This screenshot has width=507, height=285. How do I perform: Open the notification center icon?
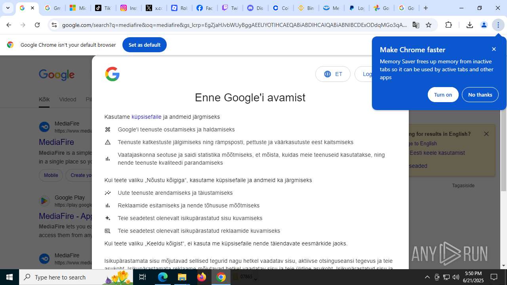494,277
